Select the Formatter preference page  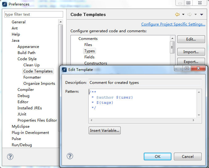point(32,77)
